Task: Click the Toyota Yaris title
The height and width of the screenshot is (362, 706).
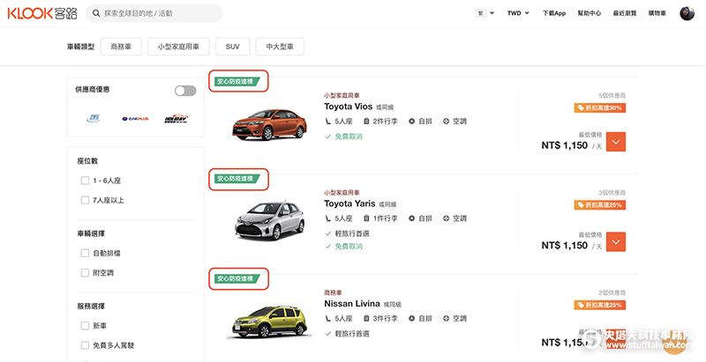Action: tap(349, 203)
